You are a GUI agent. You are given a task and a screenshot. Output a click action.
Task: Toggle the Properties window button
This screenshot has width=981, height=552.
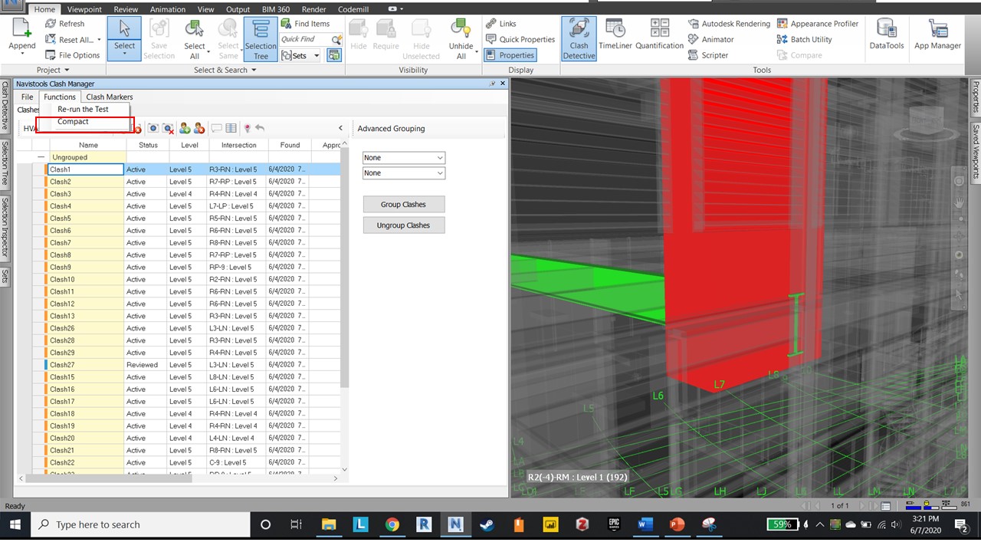click(x=510, y=55)
